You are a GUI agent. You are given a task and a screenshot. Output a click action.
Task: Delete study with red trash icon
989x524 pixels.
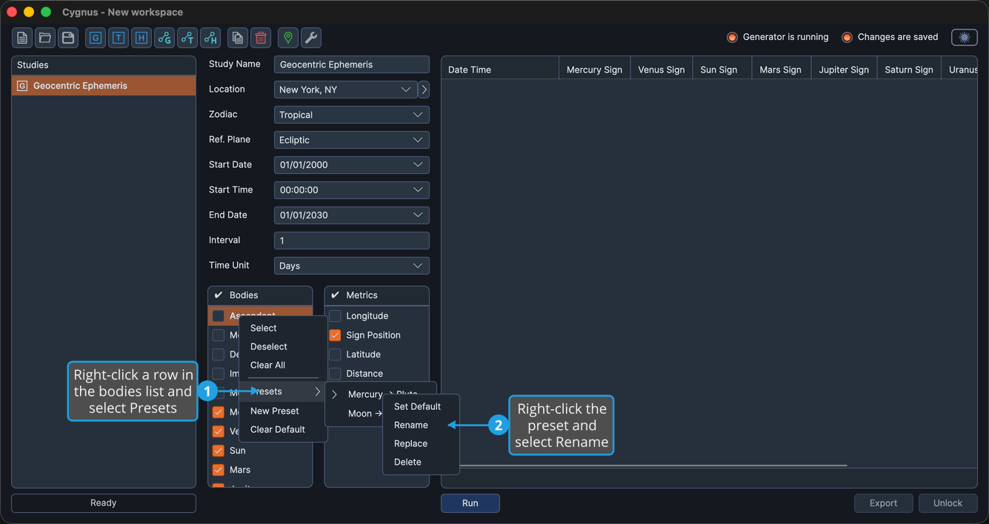click(261, 38)
